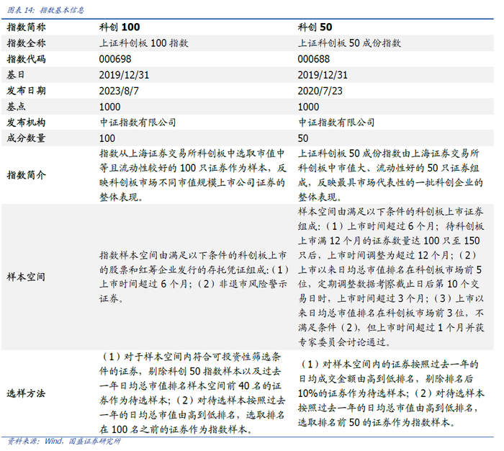Viewport: 504px width, 451px height.
Task: Click the 科创 50 index introduction paragraph
Action: coord(390,175)
